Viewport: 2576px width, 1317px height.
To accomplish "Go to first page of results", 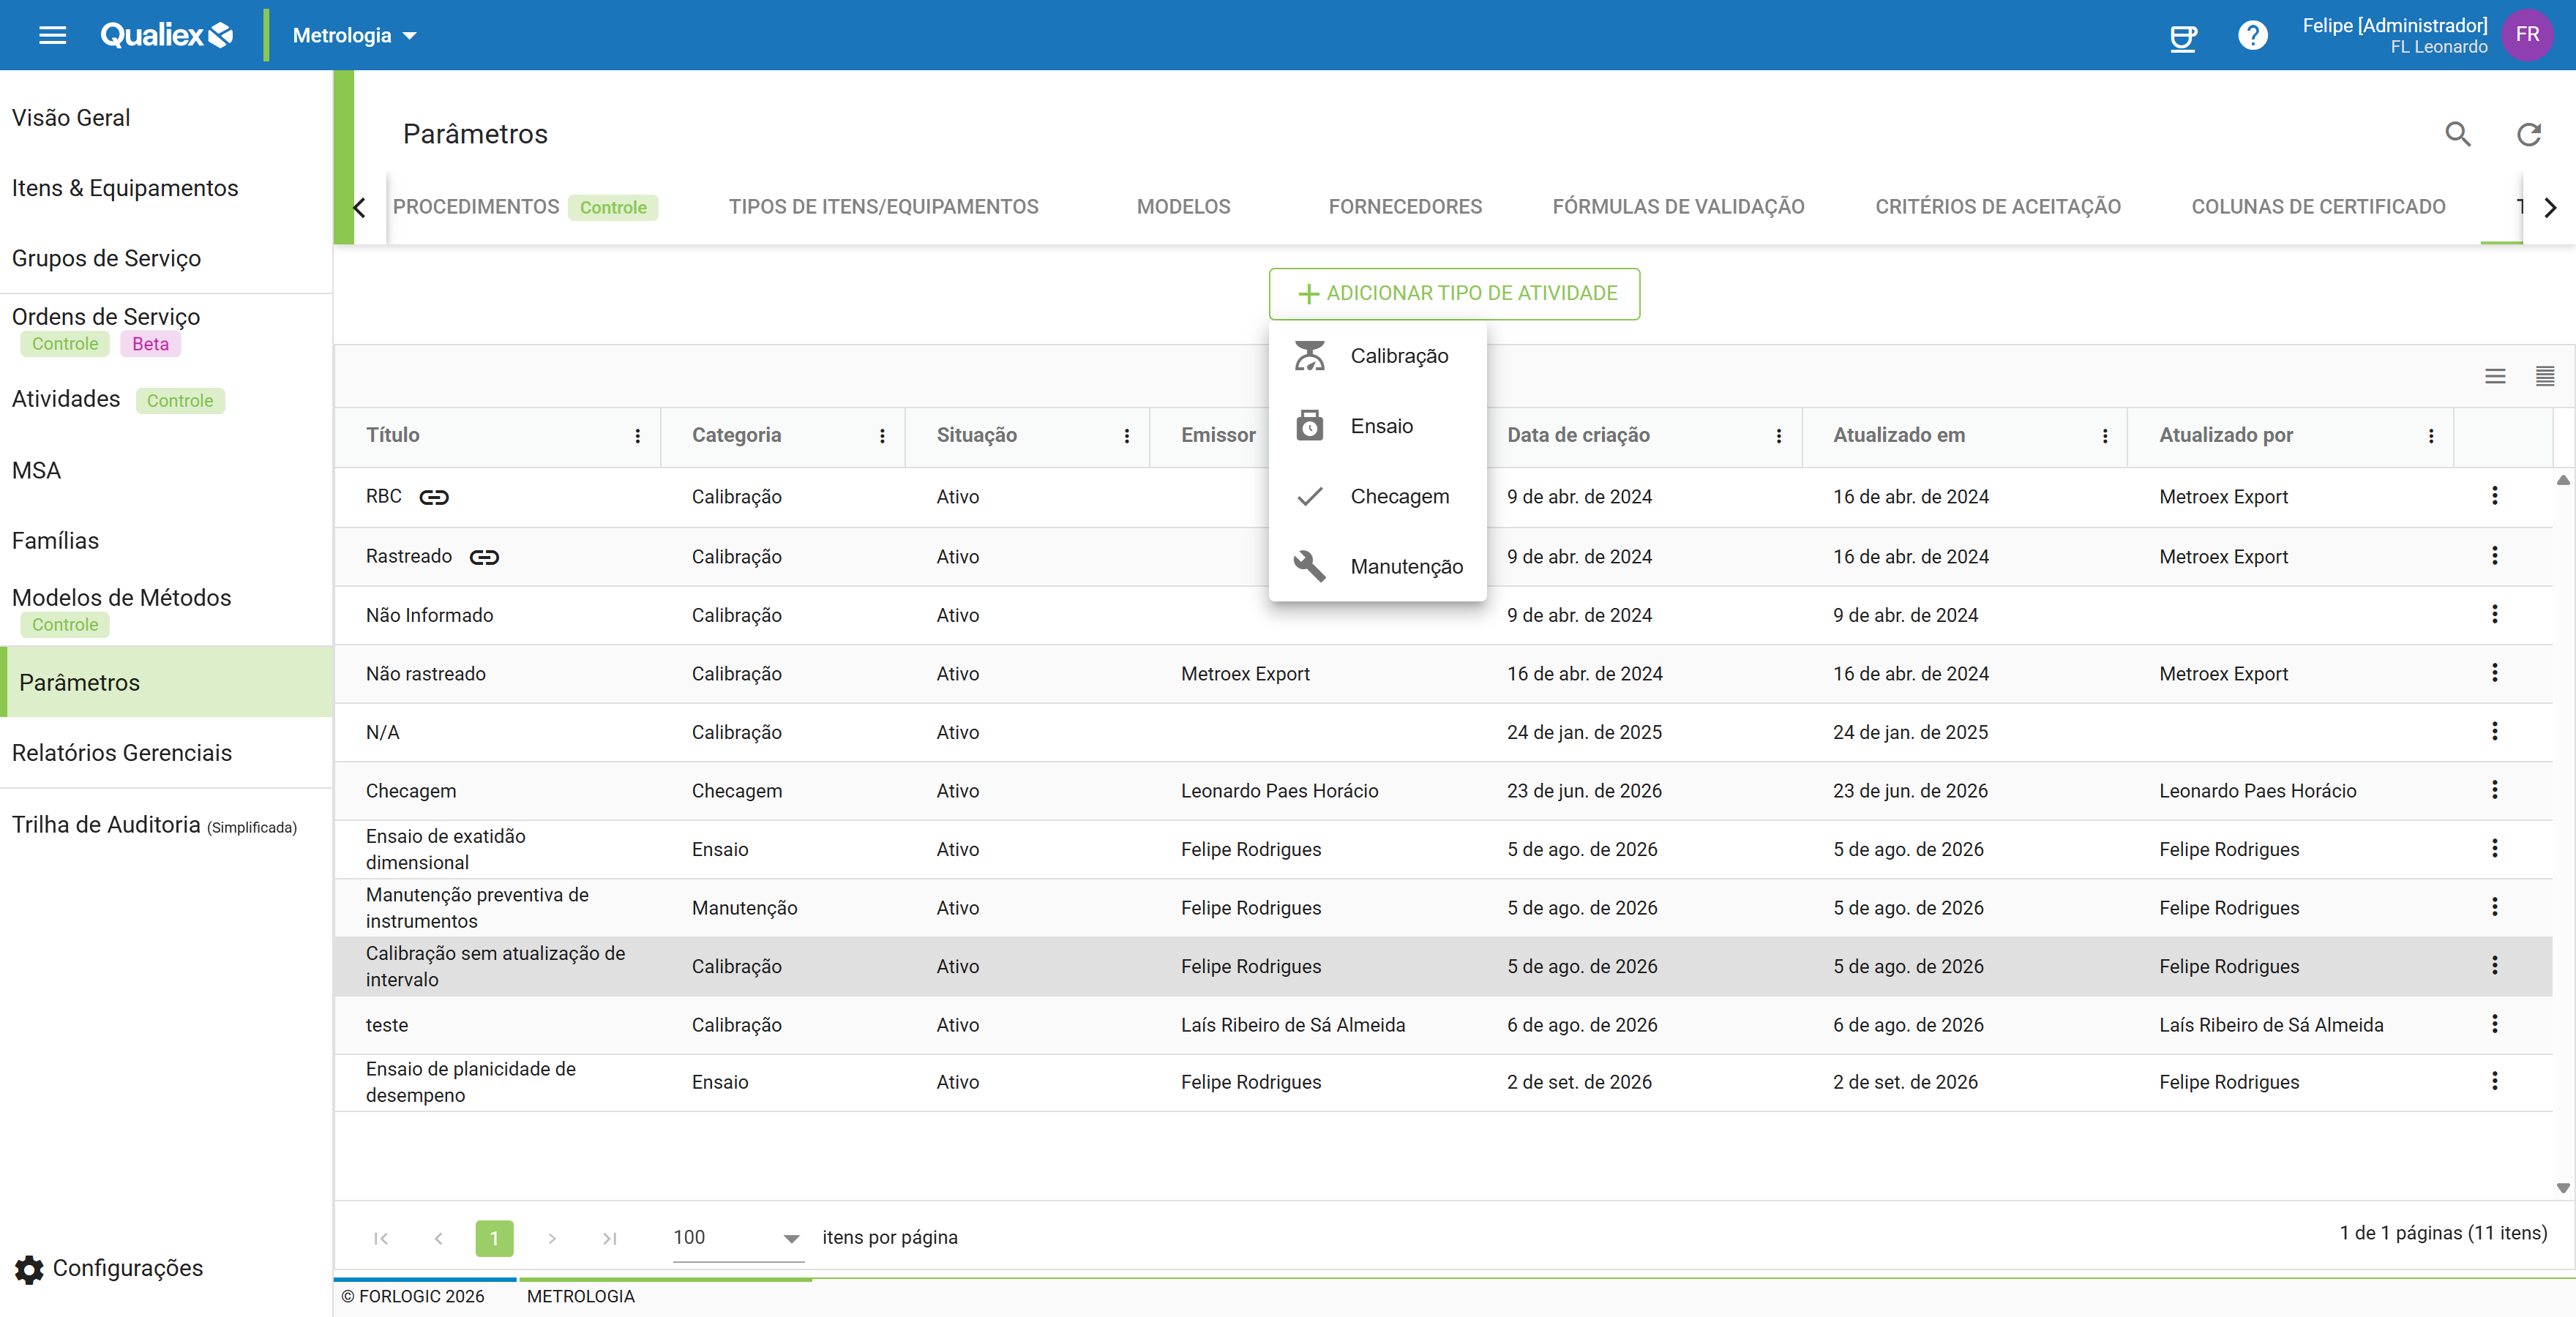I will click(380, 1238).
